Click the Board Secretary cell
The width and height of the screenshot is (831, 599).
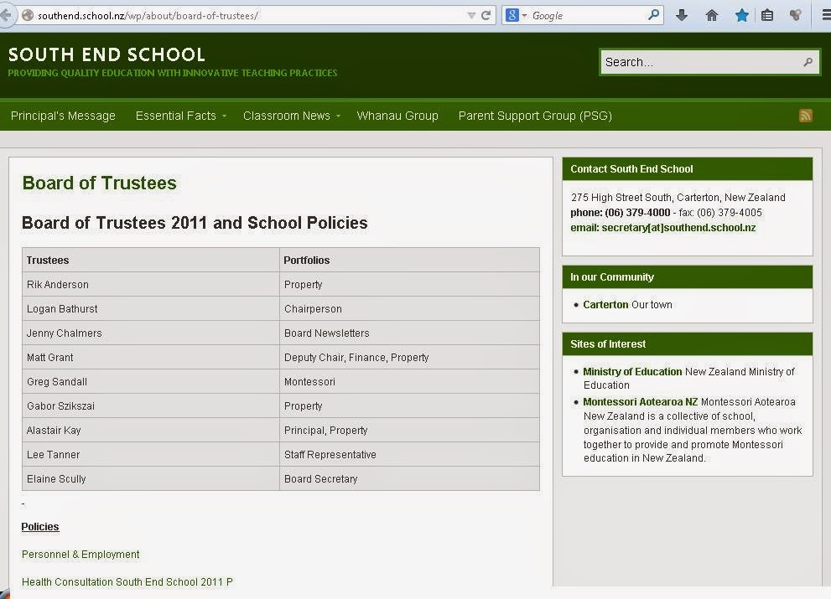coord(410,478)
